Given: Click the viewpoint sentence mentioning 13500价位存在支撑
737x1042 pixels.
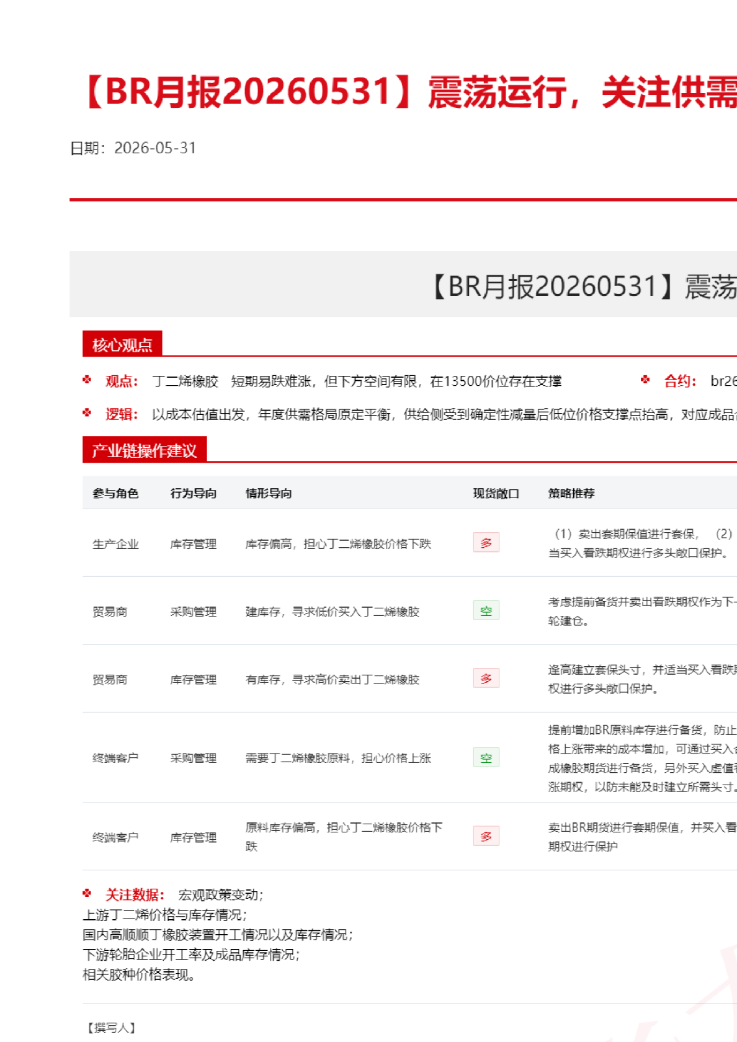Looking at the screenshot, I should coord(357,381).
